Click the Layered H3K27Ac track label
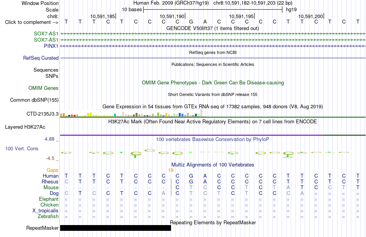 click(25, 127)
